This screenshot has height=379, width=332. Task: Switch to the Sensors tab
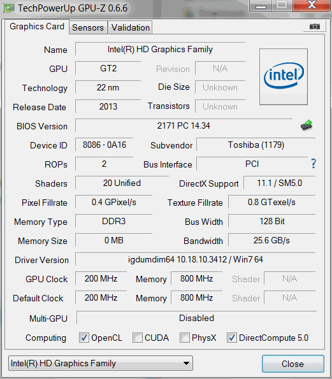tap(88, 27)
